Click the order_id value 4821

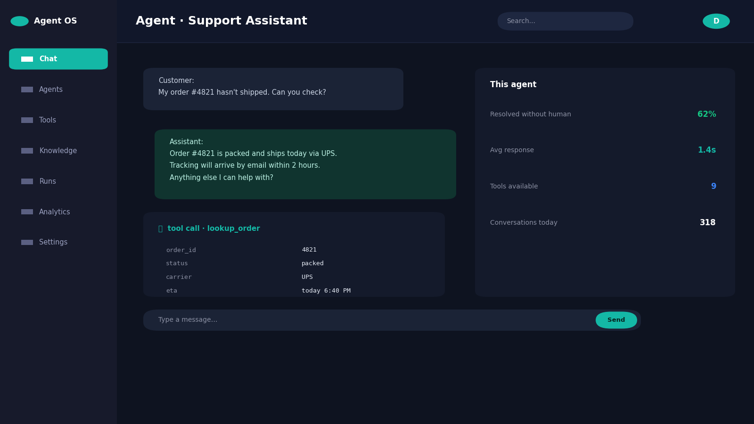pos(309,250)
